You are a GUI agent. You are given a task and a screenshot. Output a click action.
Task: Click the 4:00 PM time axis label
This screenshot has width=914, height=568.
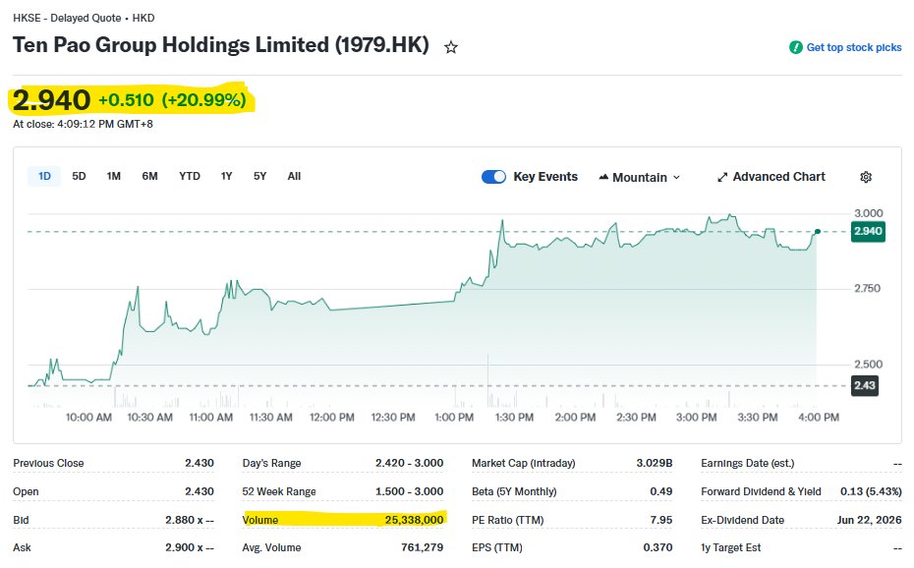point(819,418)
